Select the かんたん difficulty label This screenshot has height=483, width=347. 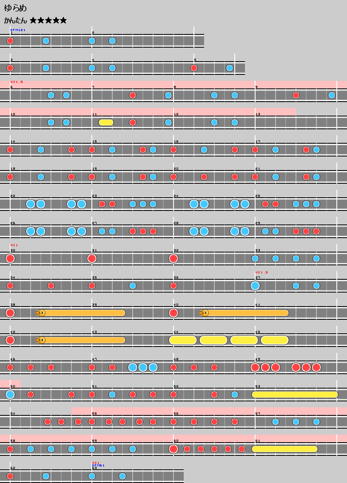(16, 20)
